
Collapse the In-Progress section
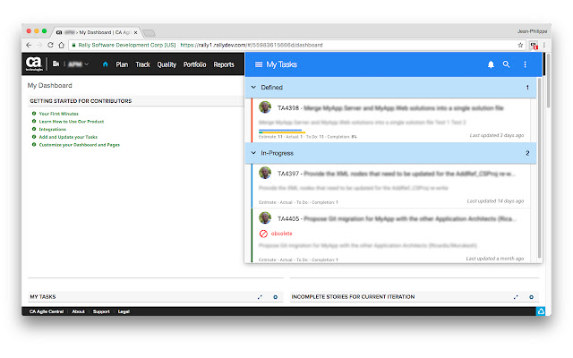click(253, 153)
